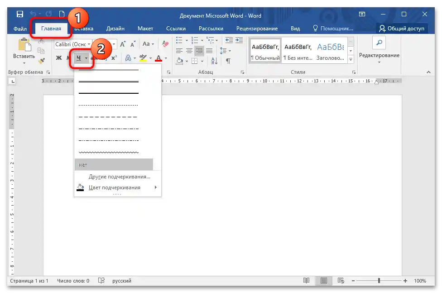Expand the styles gallery More button
Screen dimensions: 442x293
click(351, 59)
